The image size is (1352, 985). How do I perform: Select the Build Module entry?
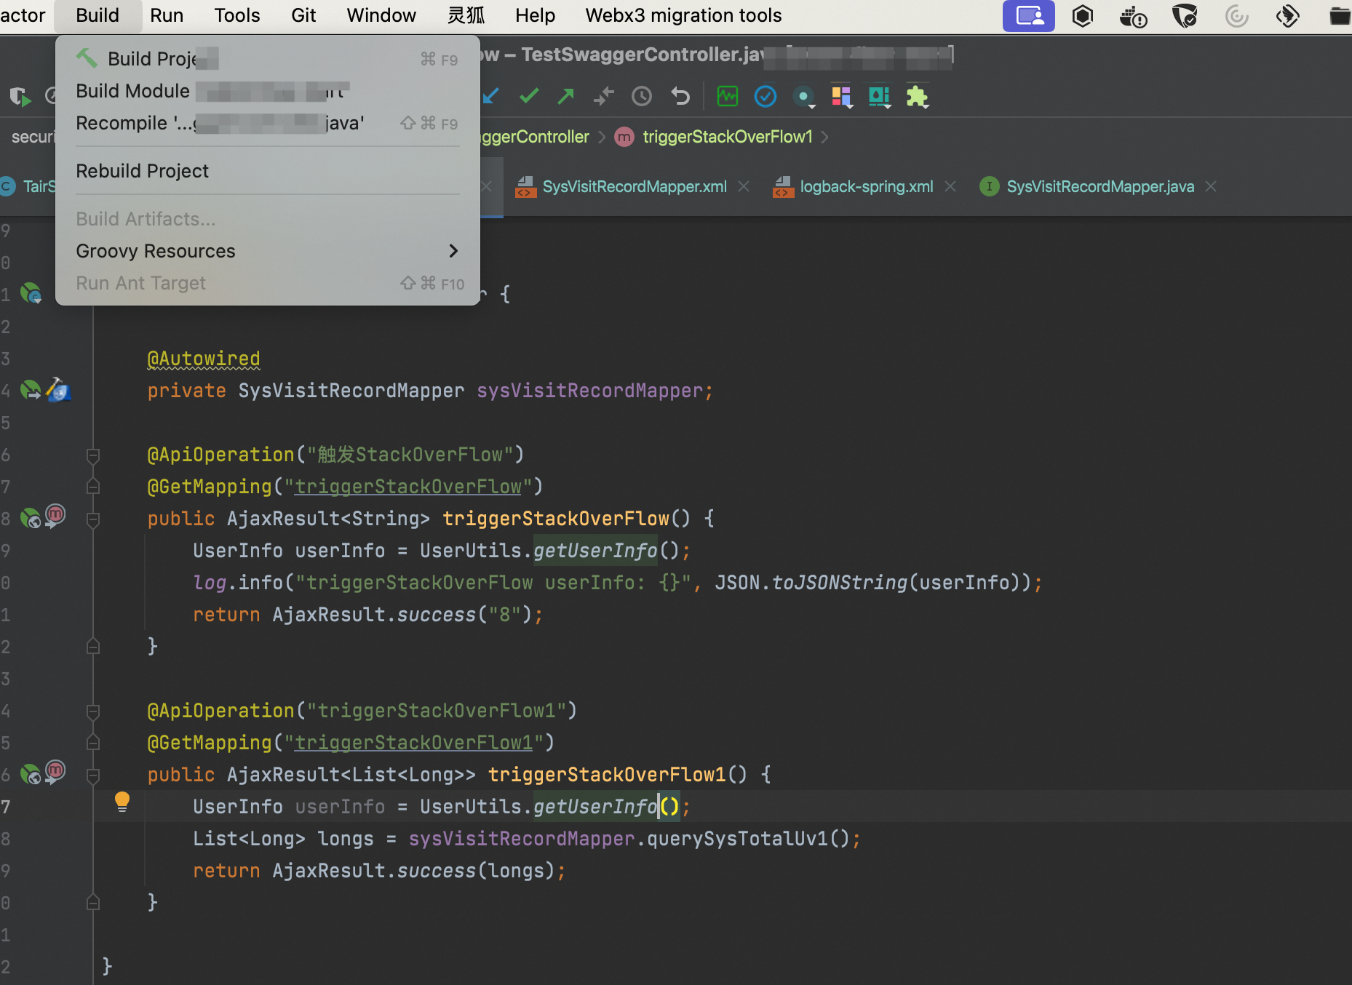pyautogui.click(x=268, y=91)
